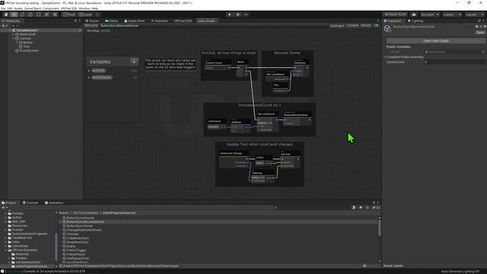Select the FollowPlayer asset

tap(76, 254)
